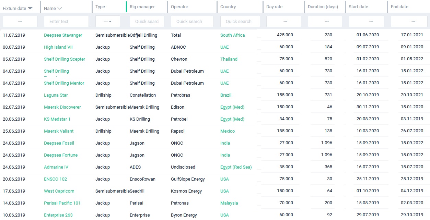Click the South Africa country link

pyautogui.click(x=233, y=35)
